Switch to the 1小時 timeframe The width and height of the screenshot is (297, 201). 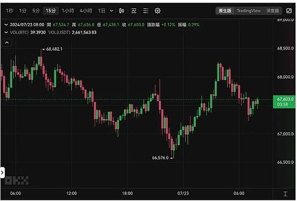(68, 10)
